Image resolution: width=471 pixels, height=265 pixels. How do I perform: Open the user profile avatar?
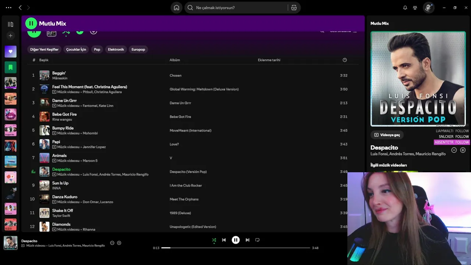pyautogui.click(x=428, y=8)
